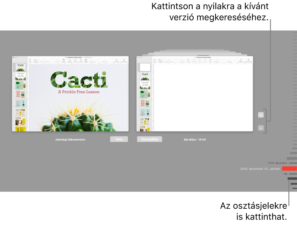Viewport: 297px width, 225px height.
Task: Select the green page 3 thumbnail in the current document
Action: 20,85
